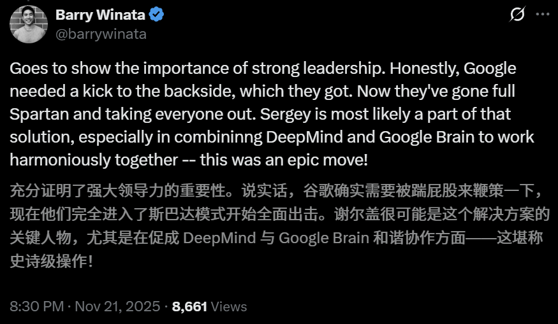Open the @barrywinata handle link
558x324 pixels.
(x=101, y=34)
